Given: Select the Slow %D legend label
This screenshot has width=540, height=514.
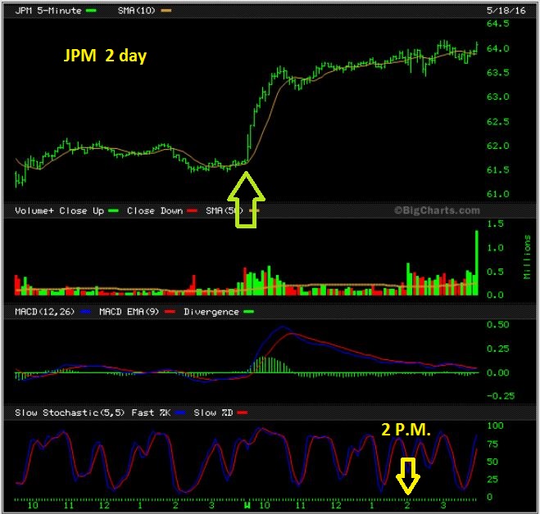Looking at the screenshot, I should coord(213,413).
